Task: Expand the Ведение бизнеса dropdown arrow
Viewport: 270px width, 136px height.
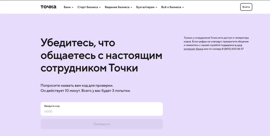Action: click(132, 7)
